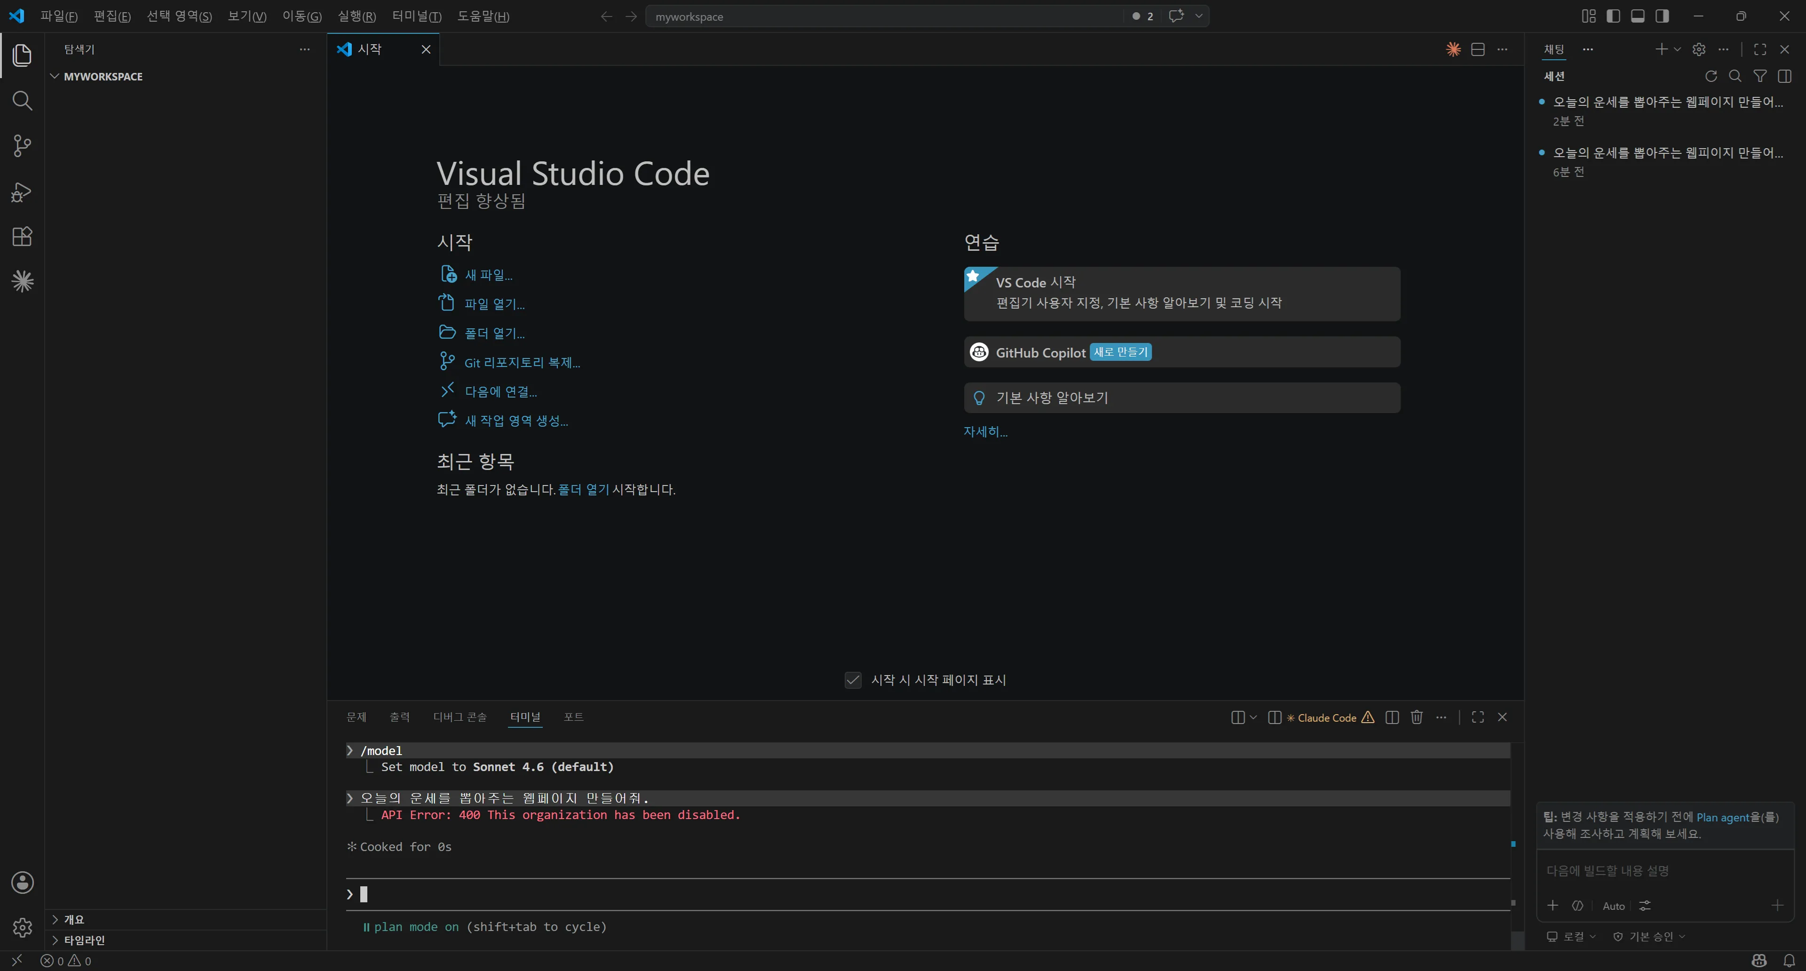The image size is (1806, 971).
Task: Open the 보기(V) menu
Action: (247, 16)
